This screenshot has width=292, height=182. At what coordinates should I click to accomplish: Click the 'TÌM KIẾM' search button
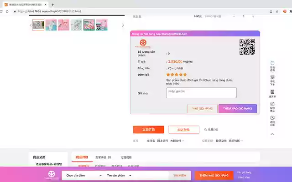pos(180,176)
